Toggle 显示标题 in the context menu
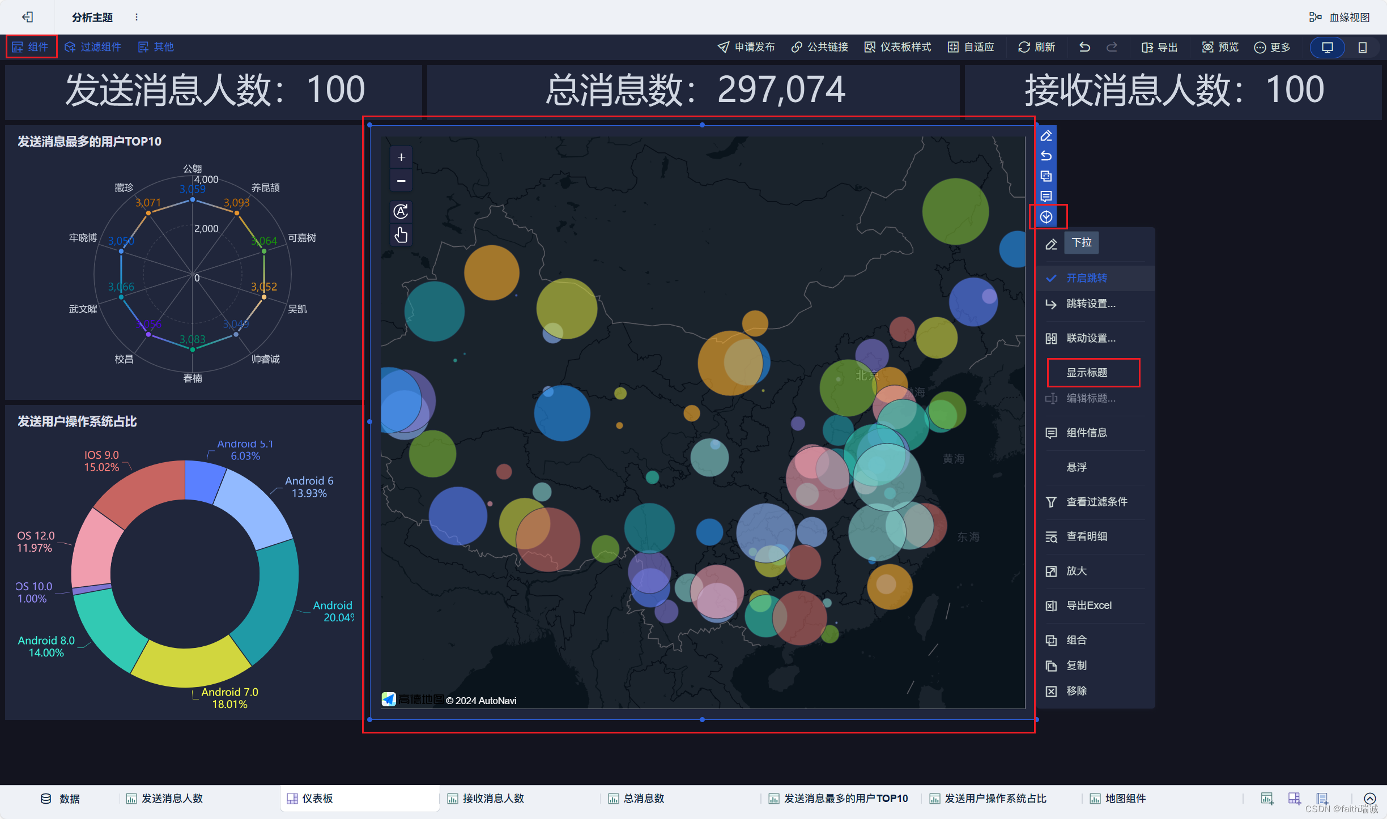Image resolution: width=1387 pixels, height=819 pixels. [x=1086, y=373]
